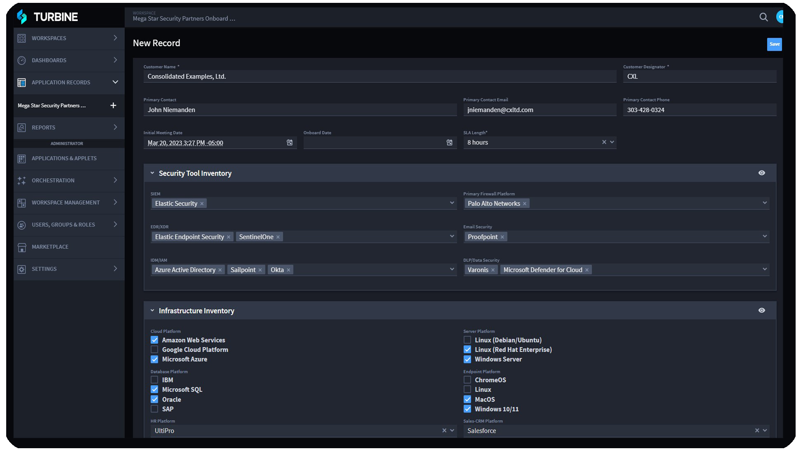798x452 pixels.
Task: Remove Microsoft Defender for Cloud tag
Action: point(587,270)
